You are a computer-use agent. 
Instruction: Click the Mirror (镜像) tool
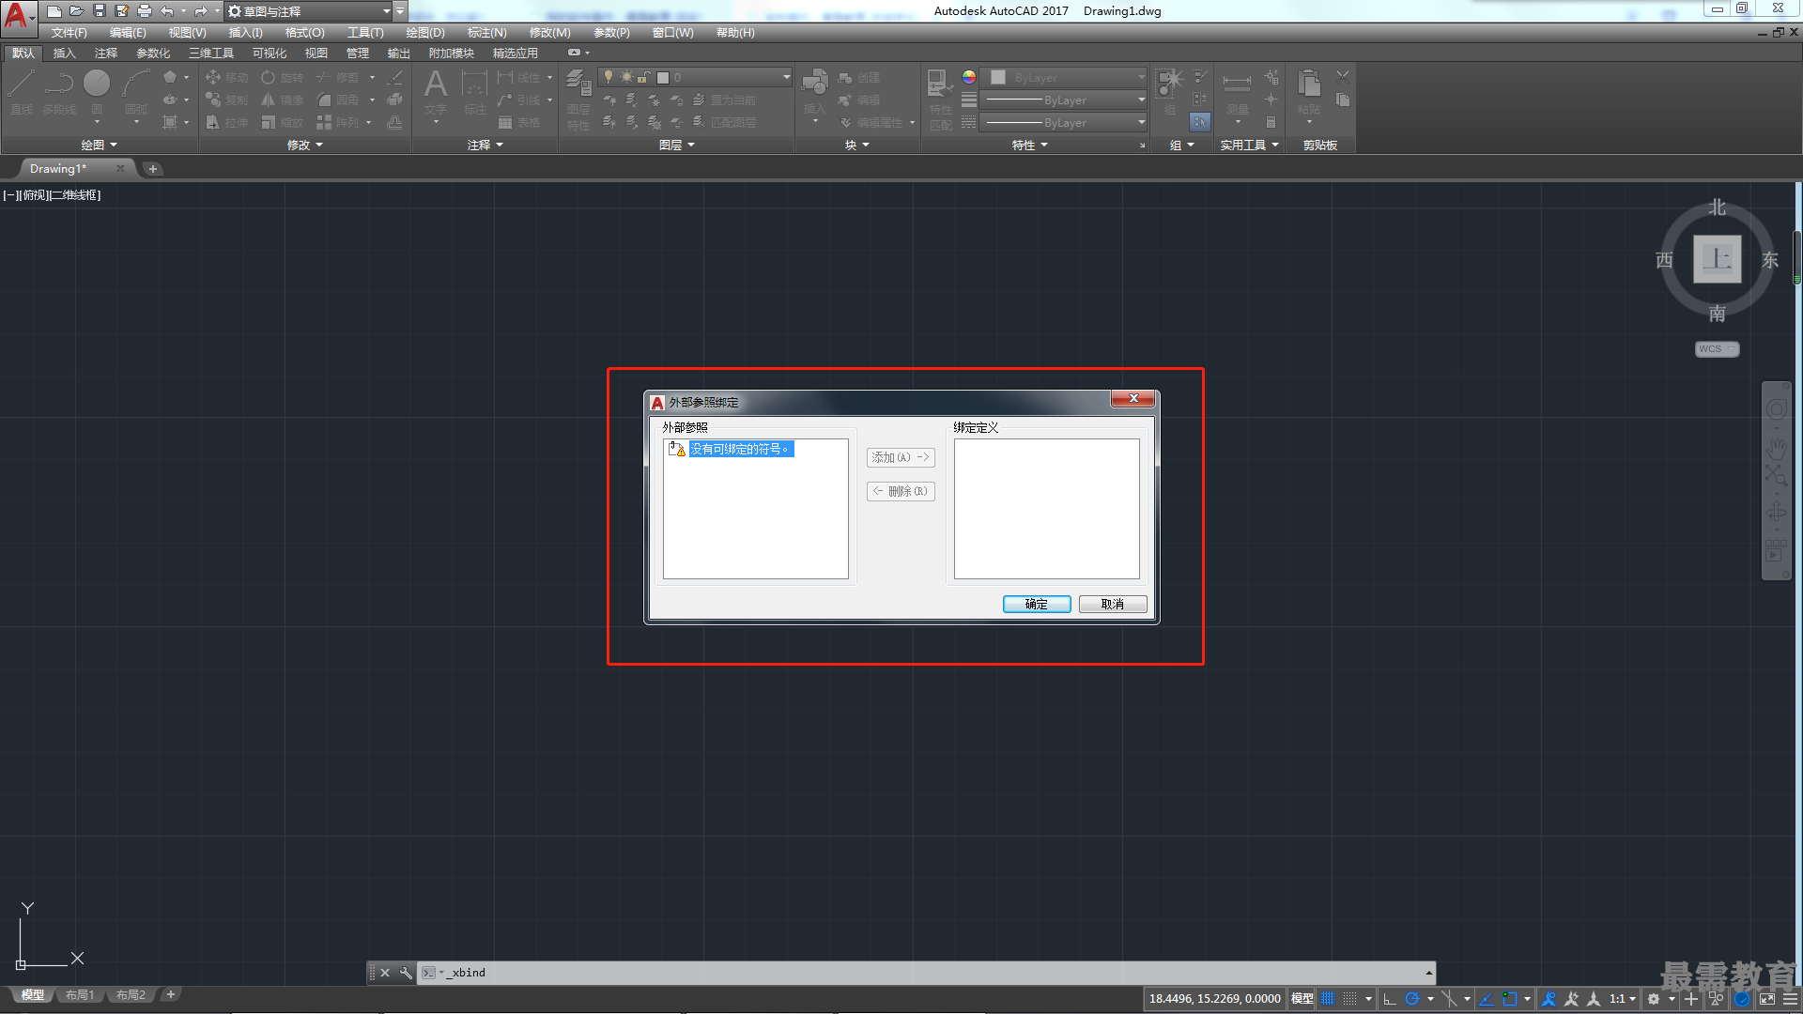coord(283,100)
